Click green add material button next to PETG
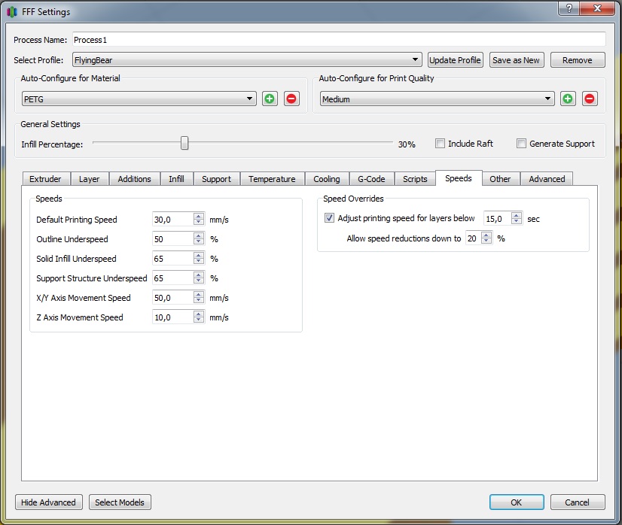622x525 pixels. click(x=270, y=99)
